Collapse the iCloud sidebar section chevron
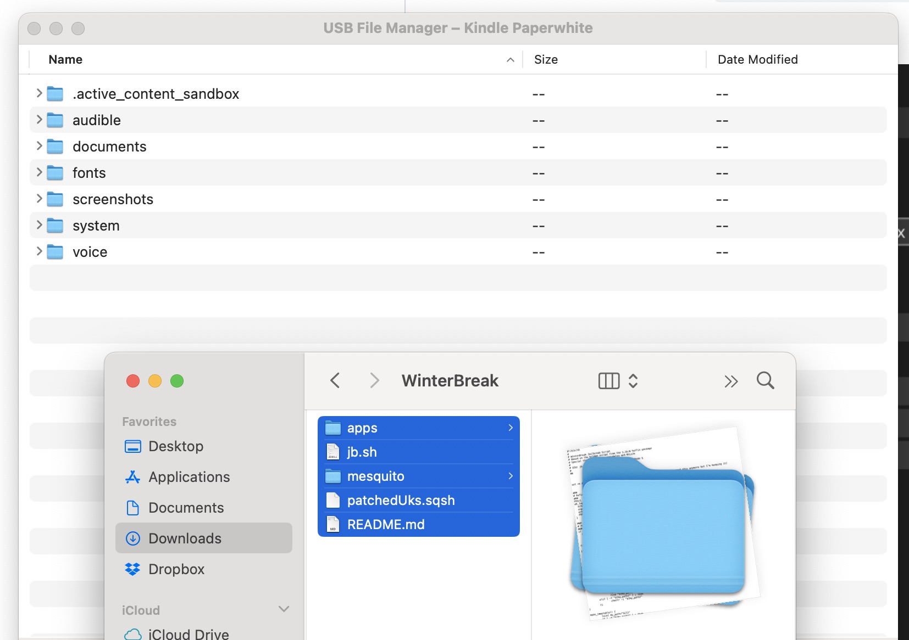Image resolution: width=909 pixels, height=640 pixels. pyautogui.click(x=284, y=609)
